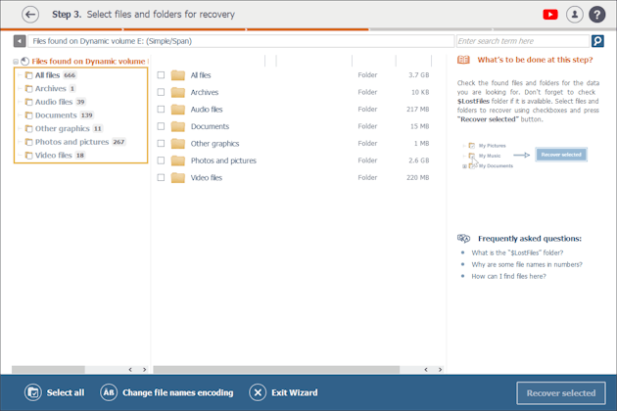Click the Change file names encoding icon
617x411 pixels.
(x=109, y=392)
